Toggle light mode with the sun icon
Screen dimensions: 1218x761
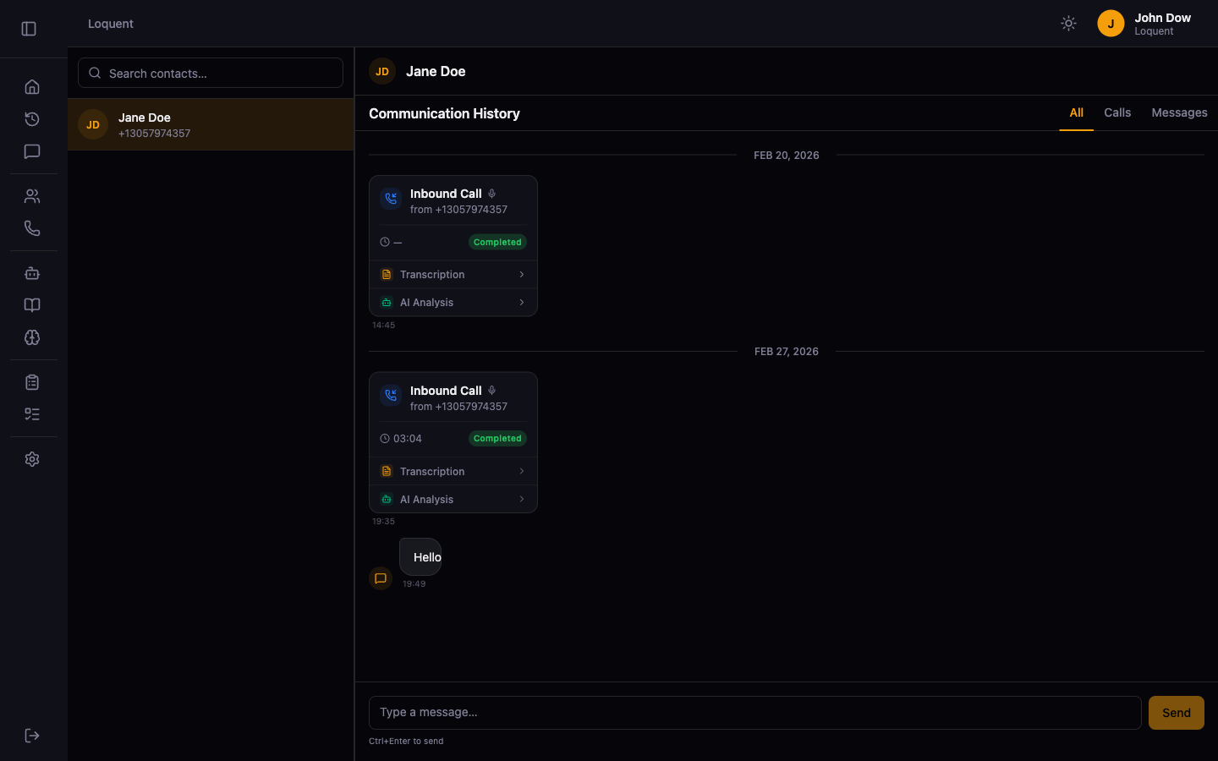point(1068,23)
